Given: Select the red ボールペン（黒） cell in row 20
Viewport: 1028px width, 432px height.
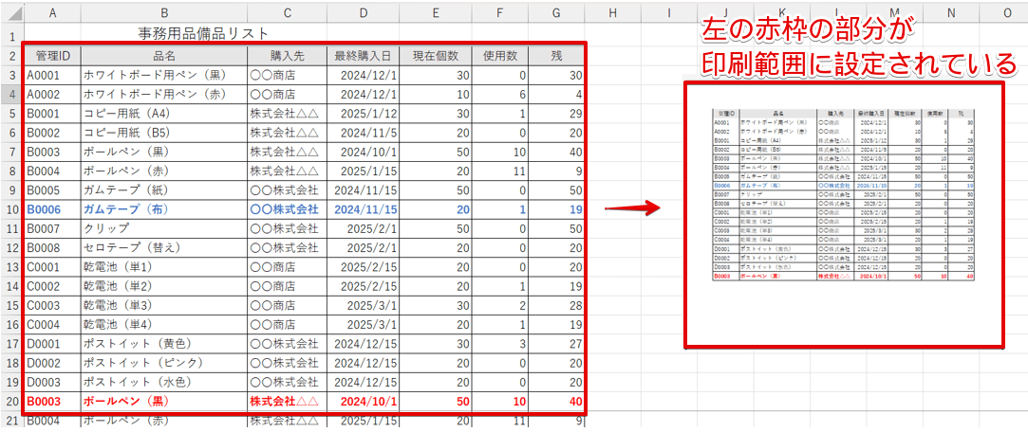Looking at the screenshot, I should tap(162, 402).
